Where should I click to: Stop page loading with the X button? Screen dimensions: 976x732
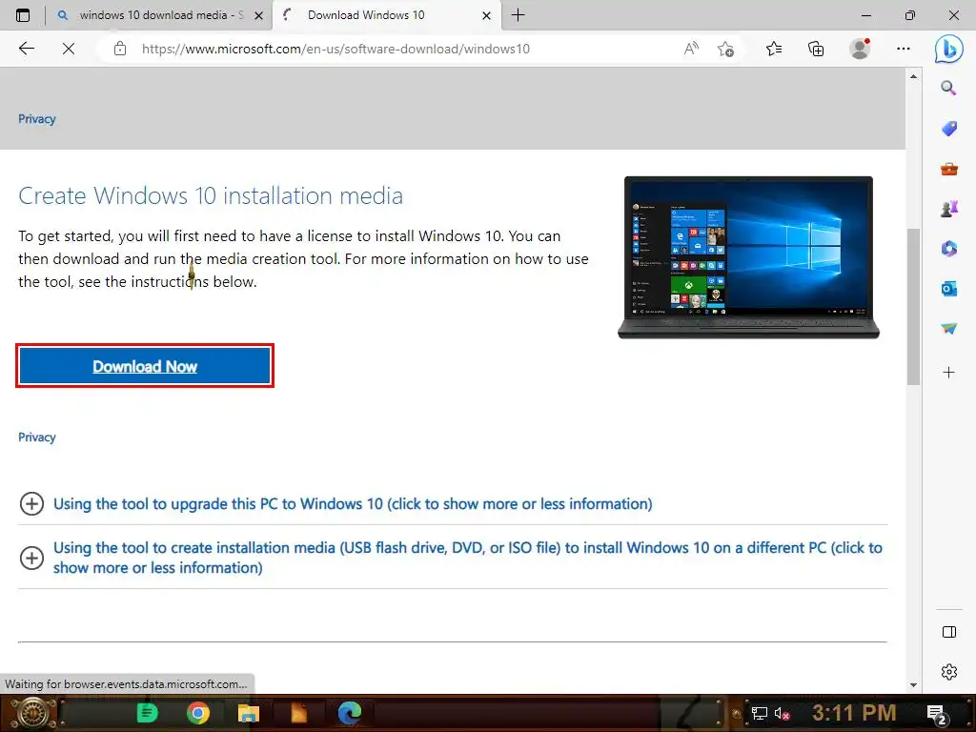(69, 49)
